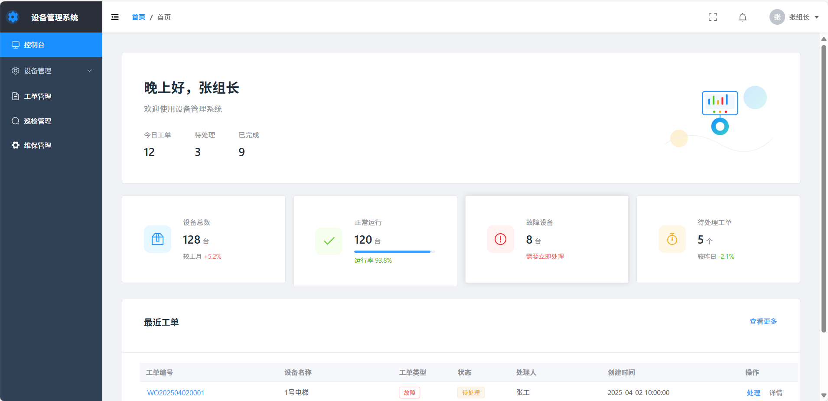Click the 设备总数 box icon
Image resolution: width=828 pixels, height=401 pixels.
[x=157, y=239]
